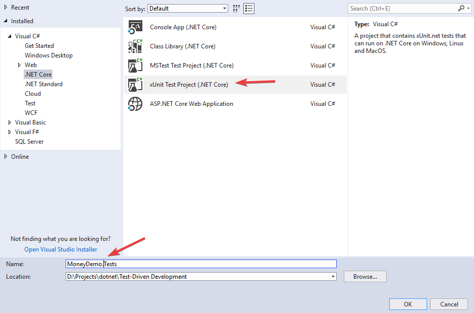Select Visual F# label
Screen dimensions: 474x313
(27, 132)
